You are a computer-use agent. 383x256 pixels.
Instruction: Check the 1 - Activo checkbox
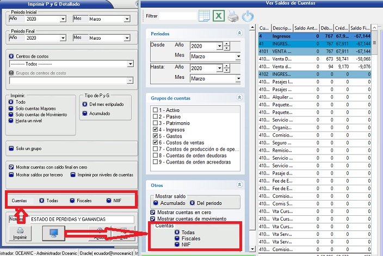click(156, 110)
